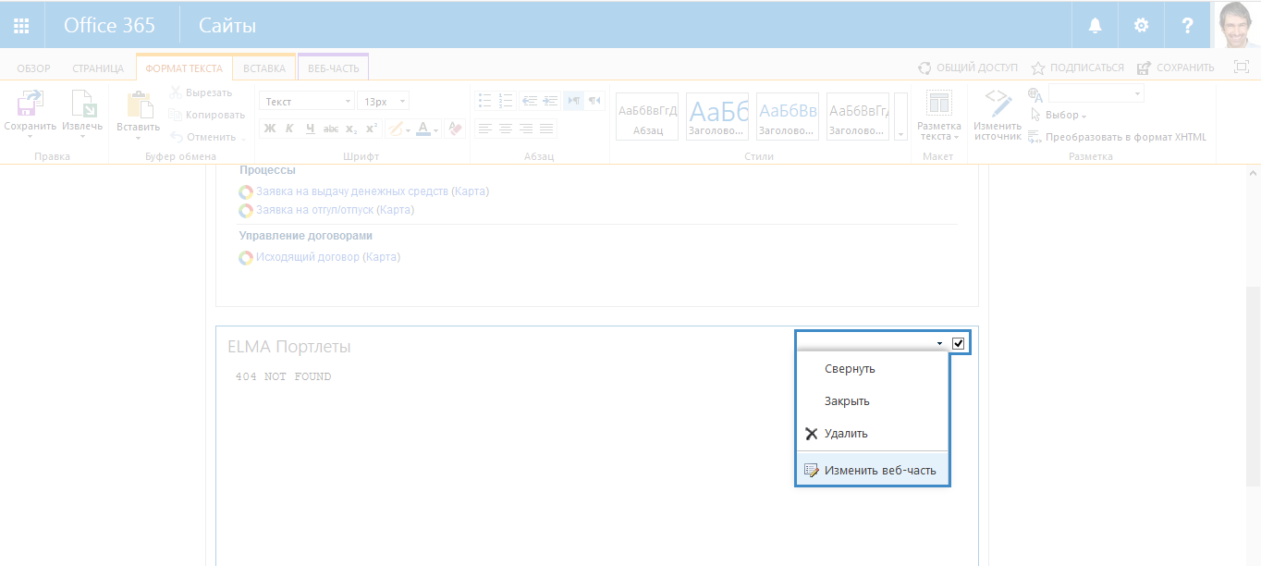Click the clear formatting eraser icon
The image size is (1261, 566).
click(x=454, y=129)
